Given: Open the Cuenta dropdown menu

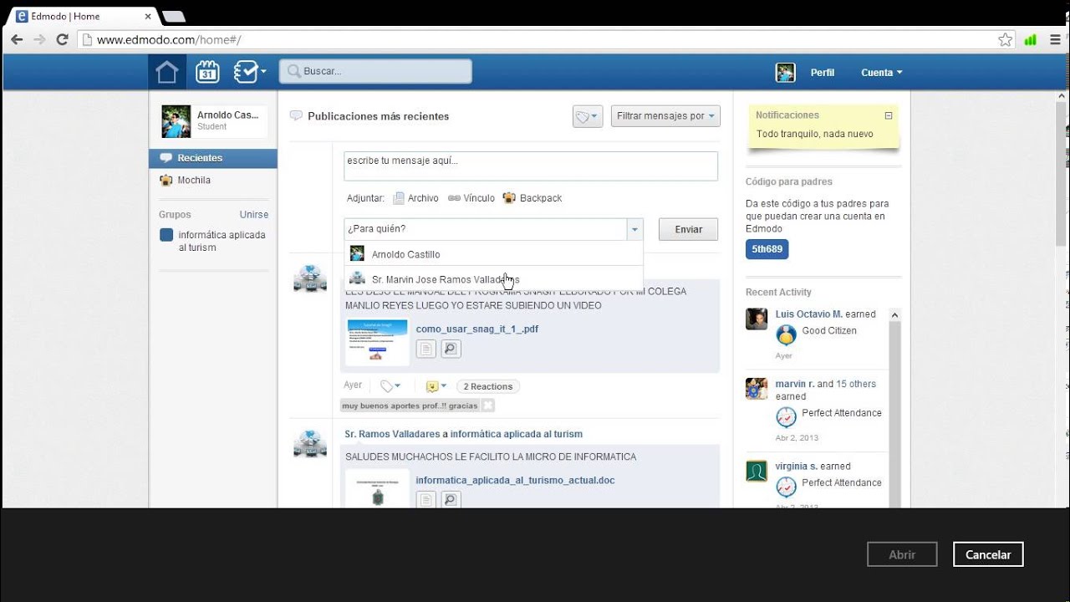Looking at the screenshot, I should pos(882,73).
